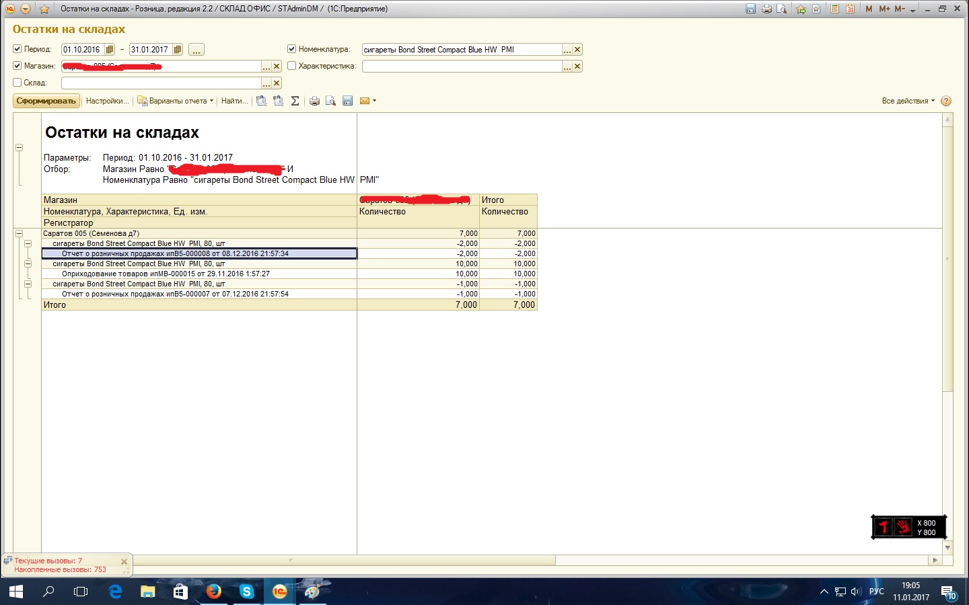
Task: Click the end date field 31.01.2017
Action: tap(151, 50)
